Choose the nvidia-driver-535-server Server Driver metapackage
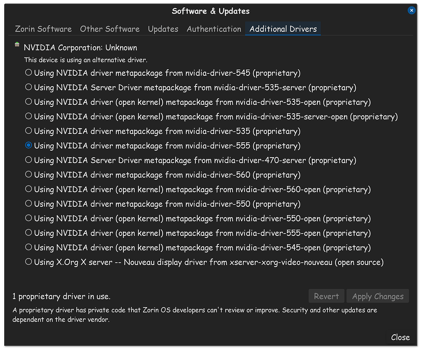 point(29,88)
